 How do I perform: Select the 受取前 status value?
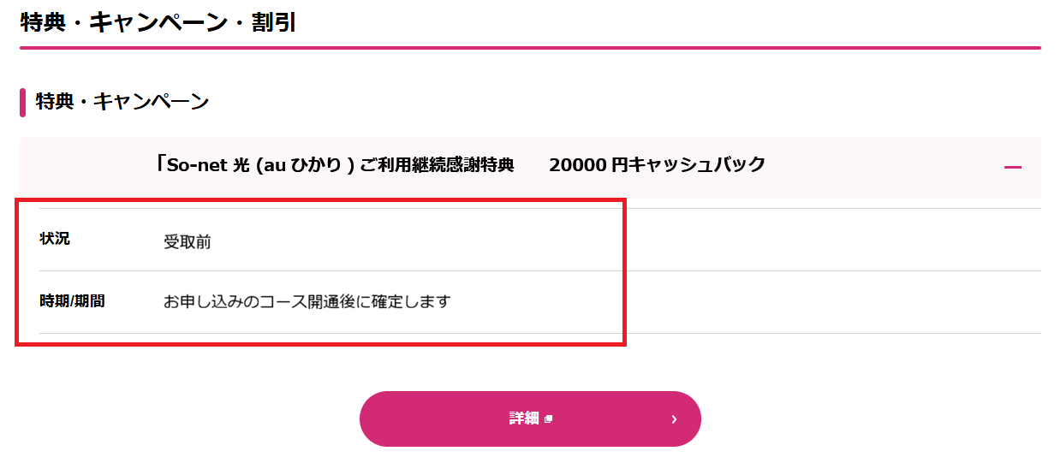pos(188,242)
